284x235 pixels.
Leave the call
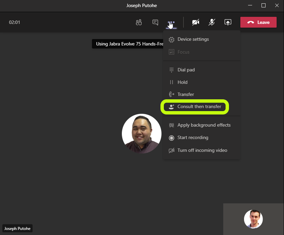pyautogui.click(x=258, y=22)
